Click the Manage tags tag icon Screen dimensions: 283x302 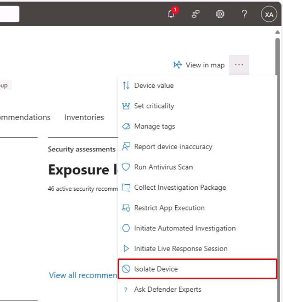[125, 126]
